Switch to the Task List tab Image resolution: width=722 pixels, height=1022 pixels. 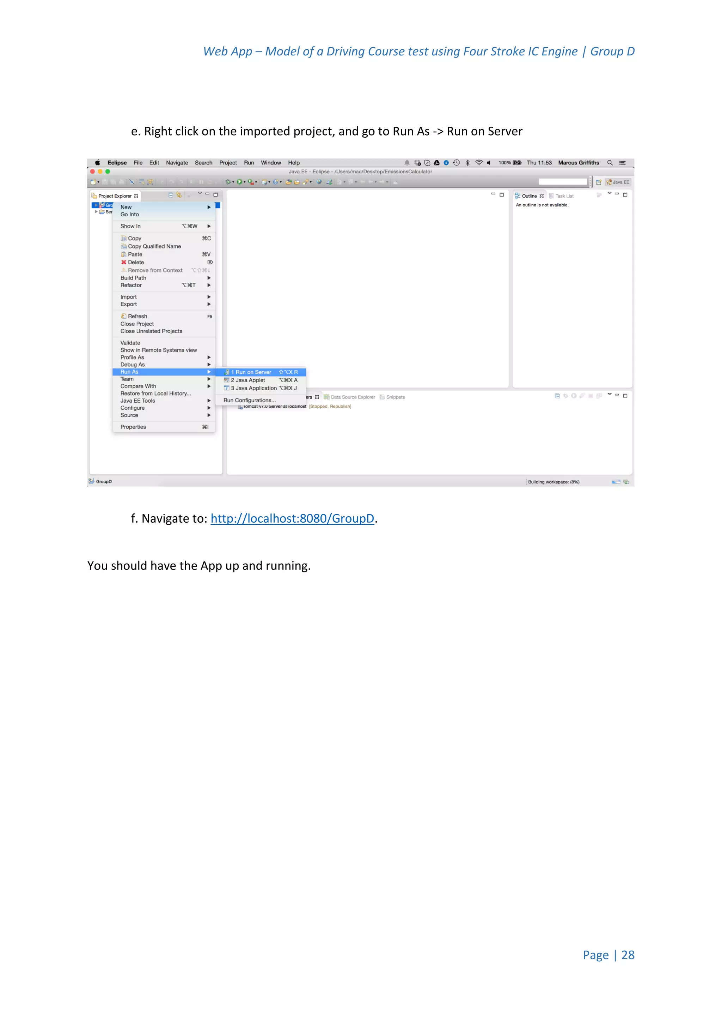(x=562, y=196)
